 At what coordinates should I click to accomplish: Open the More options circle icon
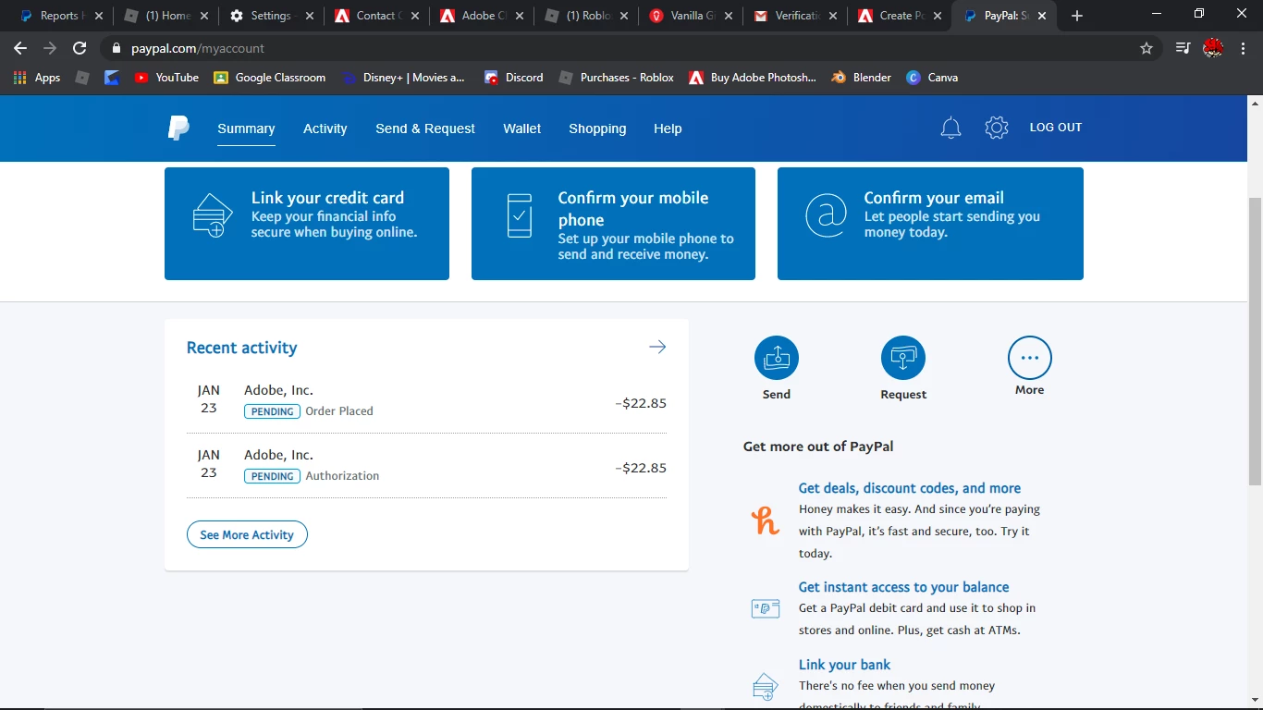click(1030, 358)
